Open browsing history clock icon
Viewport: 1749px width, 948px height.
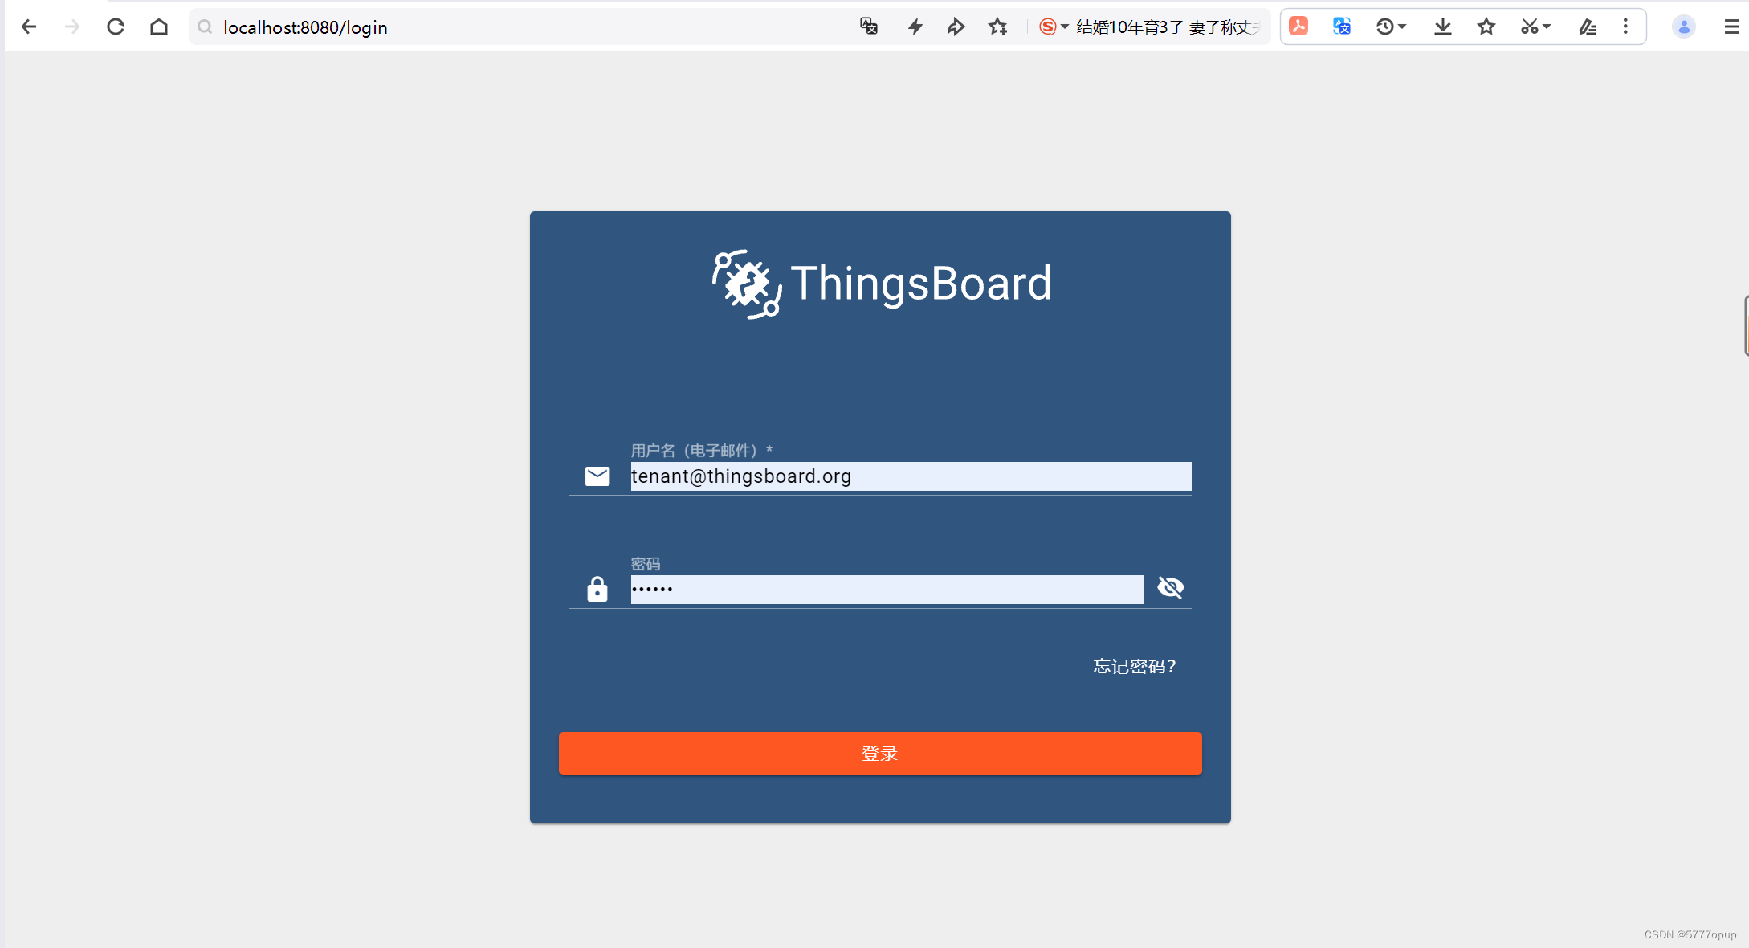[x=1384, y=27]
